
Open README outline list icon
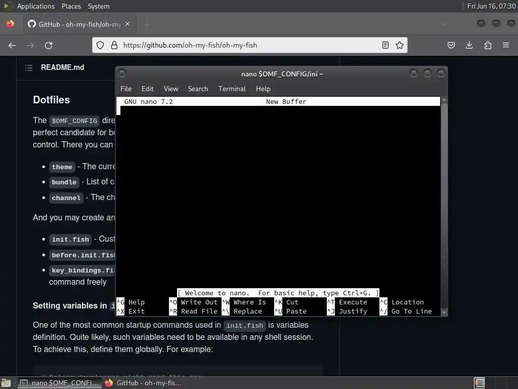(x=29, y=68)
